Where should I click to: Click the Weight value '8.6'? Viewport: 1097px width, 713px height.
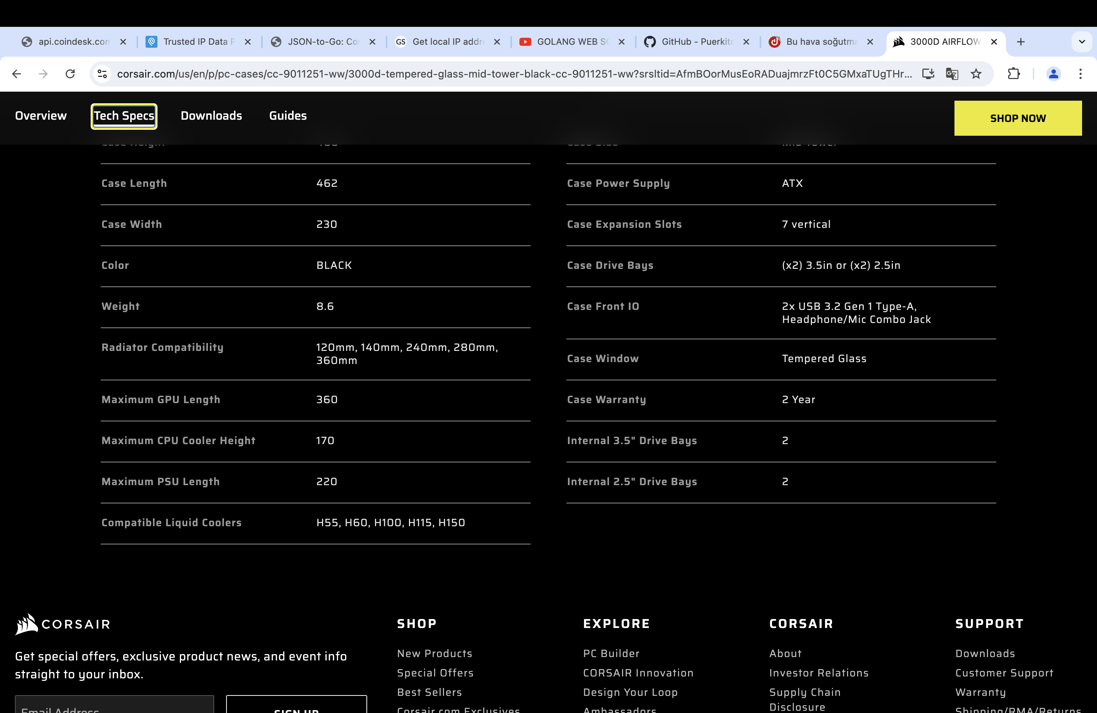[x=325, y=306]
